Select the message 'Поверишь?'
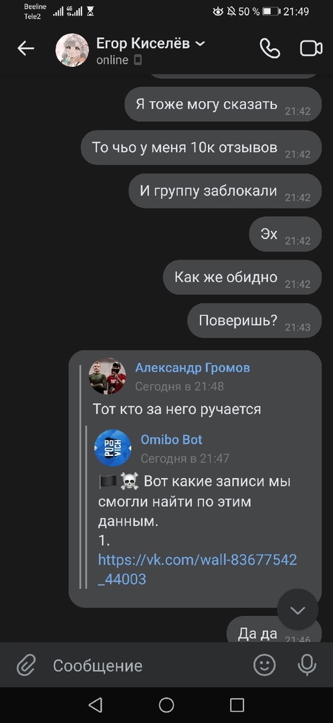 [254, 321]
